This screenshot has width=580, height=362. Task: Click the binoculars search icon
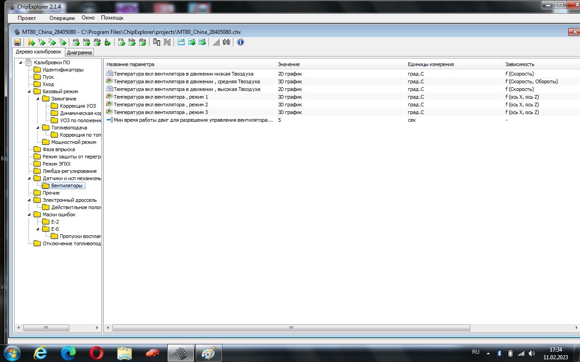coord(227,42)
